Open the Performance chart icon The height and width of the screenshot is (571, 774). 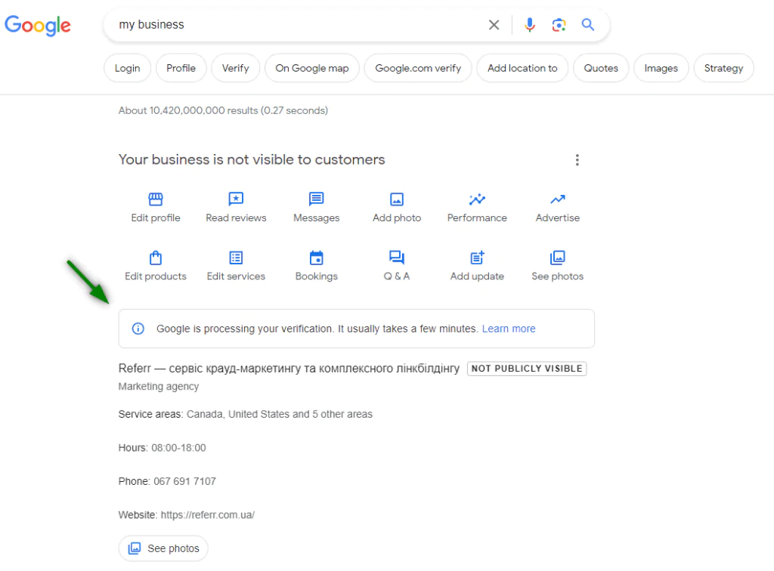478,199
